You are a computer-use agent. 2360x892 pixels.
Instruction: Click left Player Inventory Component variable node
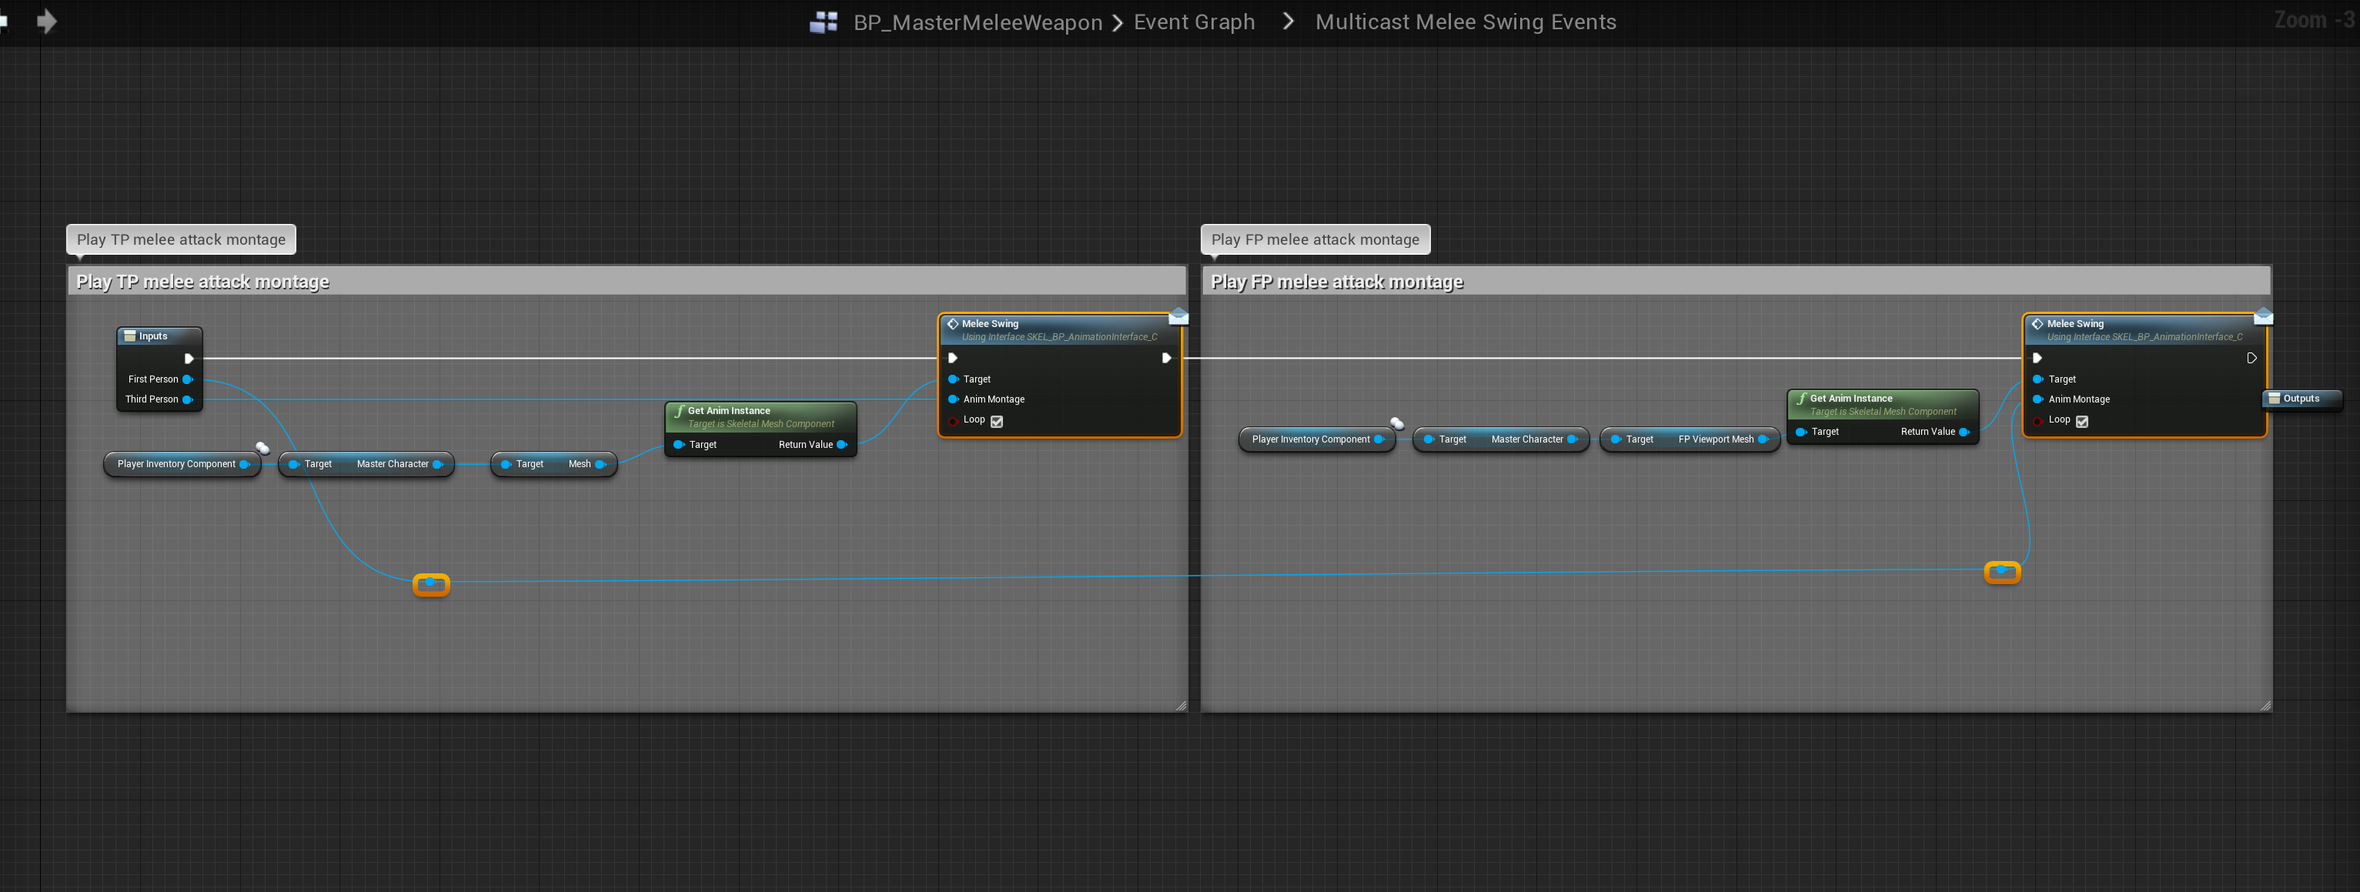[177, 464]
